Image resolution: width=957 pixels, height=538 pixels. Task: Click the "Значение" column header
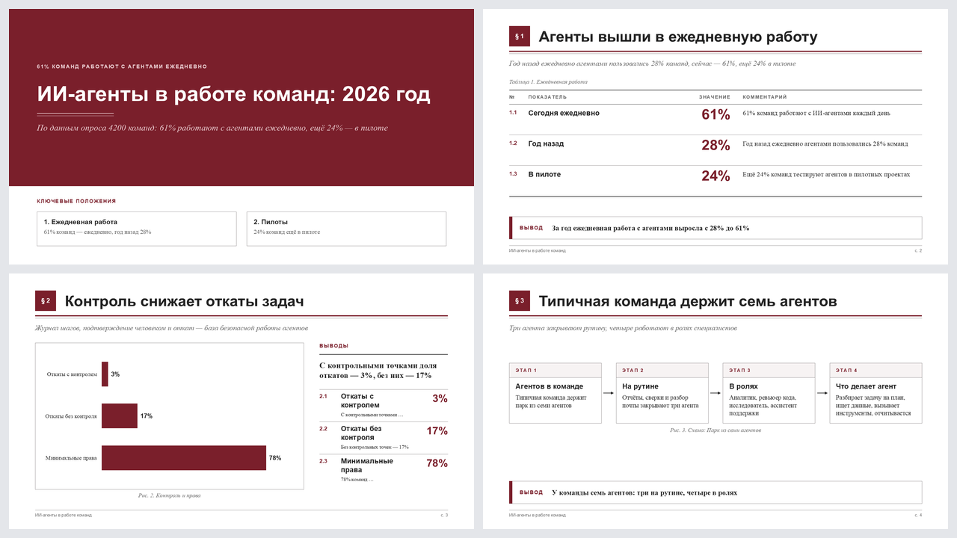click(x=715, y=97)
